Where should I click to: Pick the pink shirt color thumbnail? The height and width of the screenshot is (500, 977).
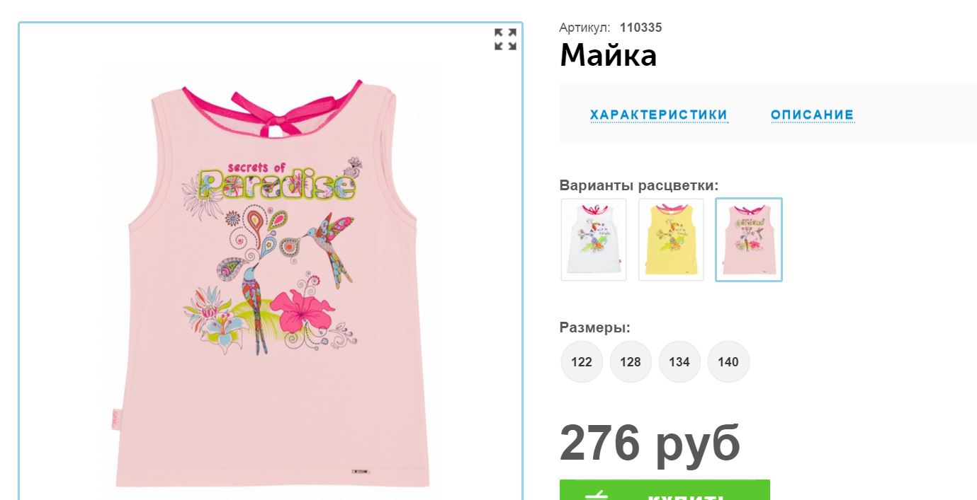[749, 240]
